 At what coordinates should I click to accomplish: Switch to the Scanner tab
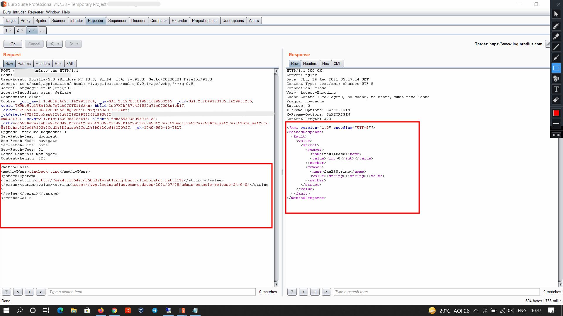coord(58,20)
